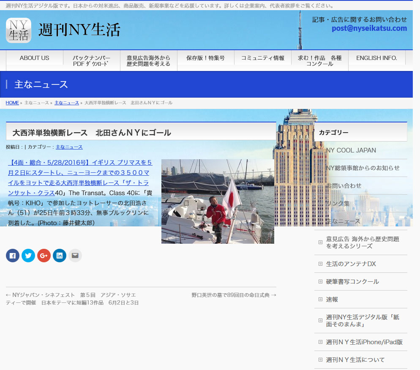Viewport: 420px width, 370px height.
Task: Click the NY生活 logo icon in the header
Action: coord(18,30)
